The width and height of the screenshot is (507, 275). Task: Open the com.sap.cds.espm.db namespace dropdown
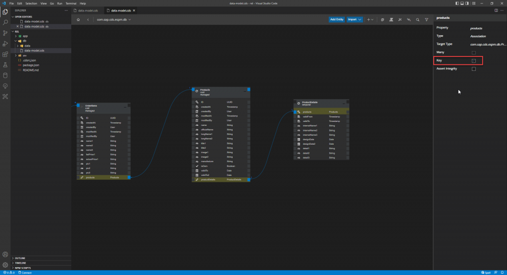point(114,20)
